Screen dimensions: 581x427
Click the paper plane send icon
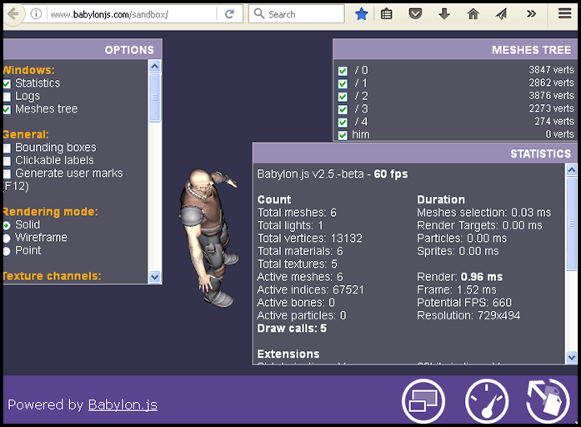pos(501,14)
